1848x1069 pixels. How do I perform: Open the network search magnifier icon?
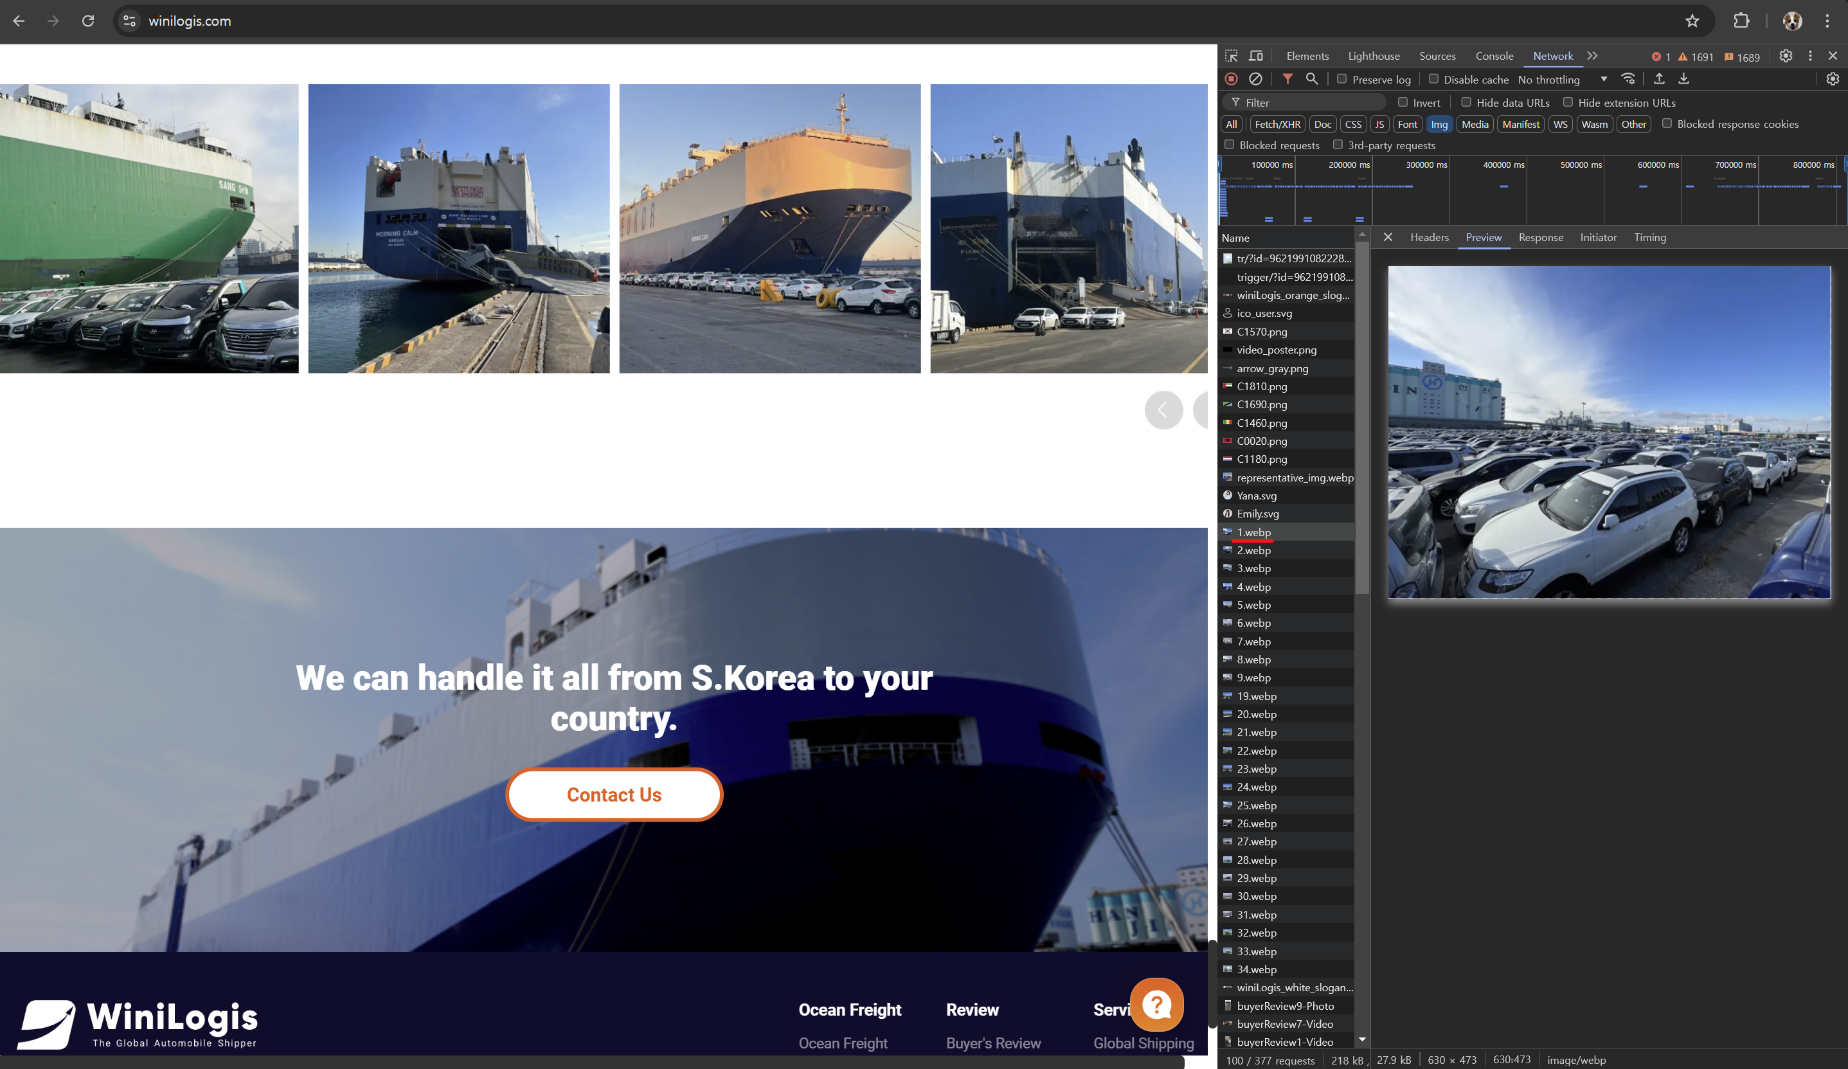pos(1312,79)
